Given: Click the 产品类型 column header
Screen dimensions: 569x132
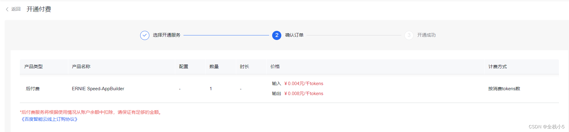Looking at the screenshot, I should [x=34, y=67].
